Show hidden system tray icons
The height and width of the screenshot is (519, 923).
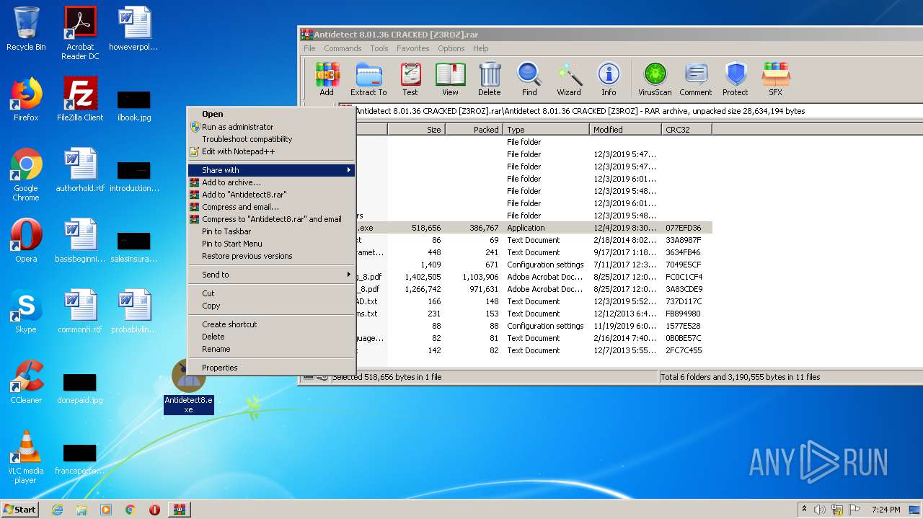pyautogui.click(x=804, y=510)
